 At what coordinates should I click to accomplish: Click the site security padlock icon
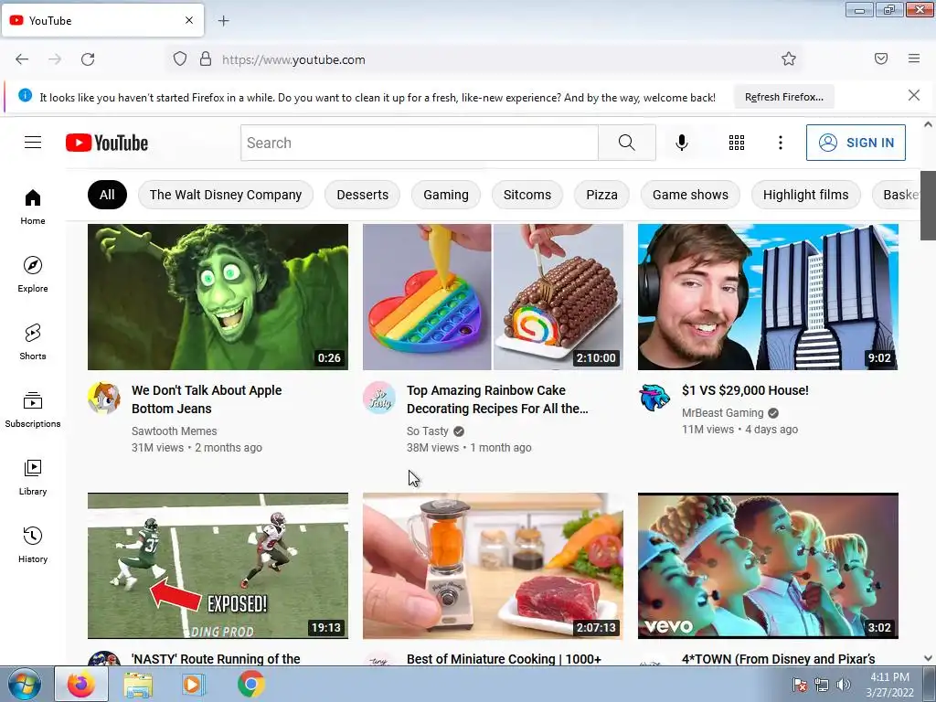pos(206,59)
